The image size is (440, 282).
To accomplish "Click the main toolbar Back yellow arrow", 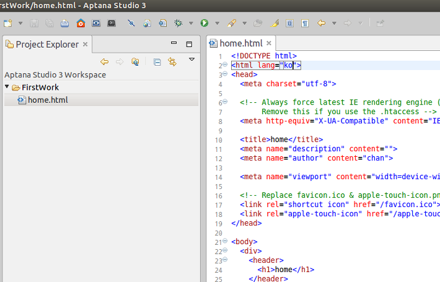I will [321, 23].
